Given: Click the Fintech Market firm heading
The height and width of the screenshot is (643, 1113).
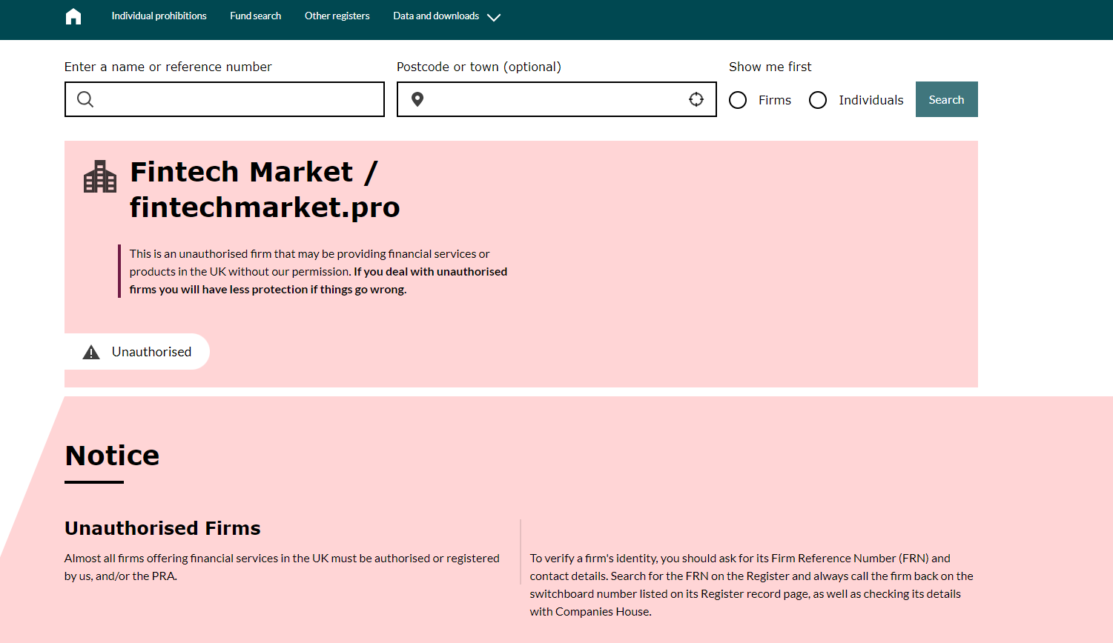Looking at the screenshot, I should tap(265, 190).
